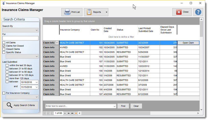The width and height of the screenshot is (209, 121).
Task: Click here to define a filter row
Action: point(121,37)
